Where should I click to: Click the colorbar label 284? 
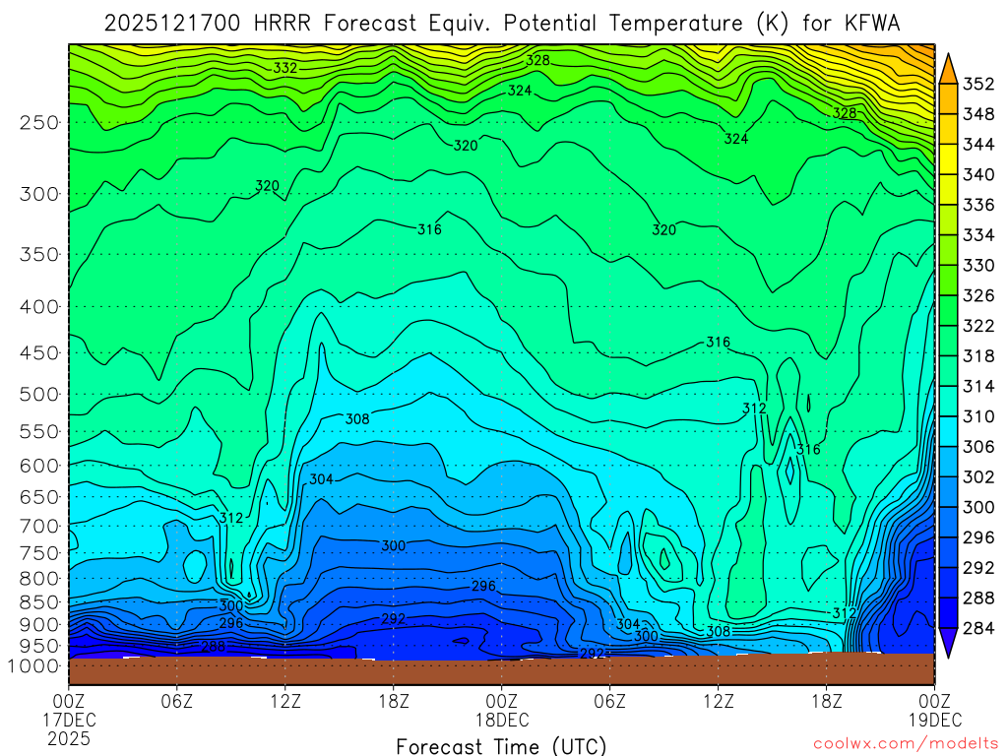click(x=978, y=627)
